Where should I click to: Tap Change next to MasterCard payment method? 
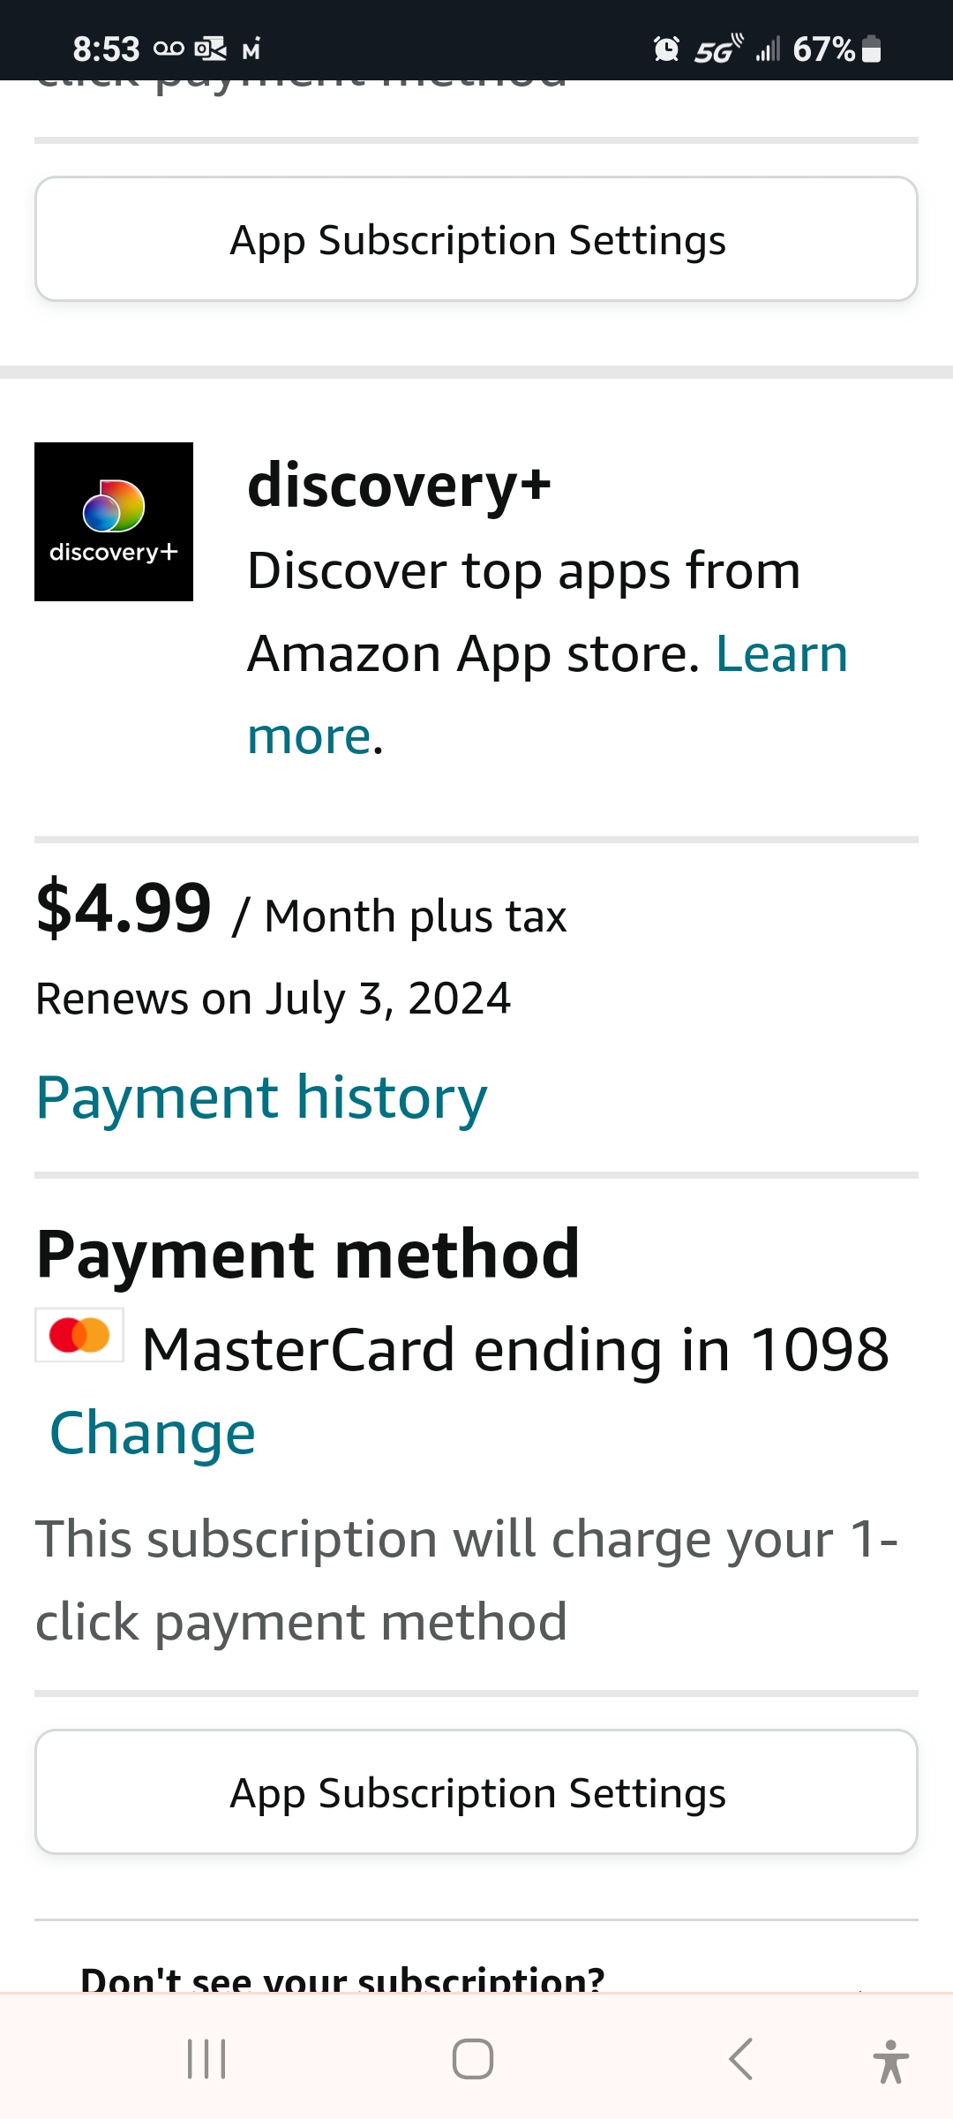pyautogui.click(x=153, y=1432)
